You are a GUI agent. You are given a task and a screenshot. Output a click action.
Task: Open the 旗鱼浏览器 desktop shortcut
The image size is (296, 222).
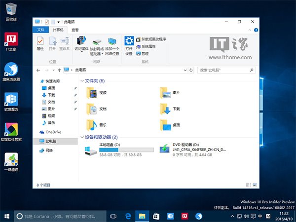(x=11, y=70)
